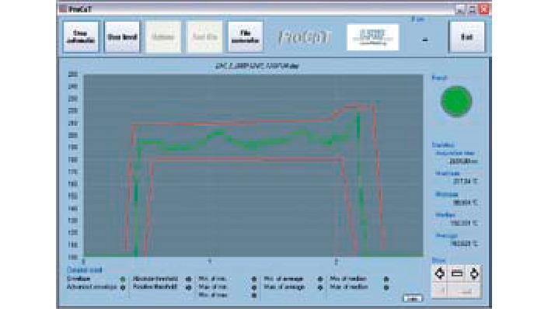548x309 pixels.
Task: Toggle the Advanced envelope indicator
Action: tap(123, 287)
